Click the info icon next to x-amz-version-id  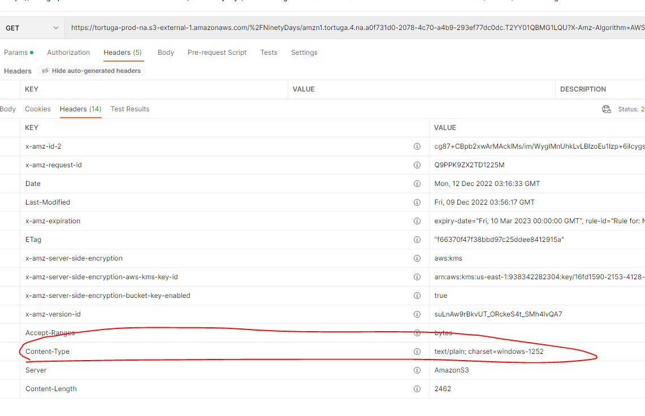[417, 314]
